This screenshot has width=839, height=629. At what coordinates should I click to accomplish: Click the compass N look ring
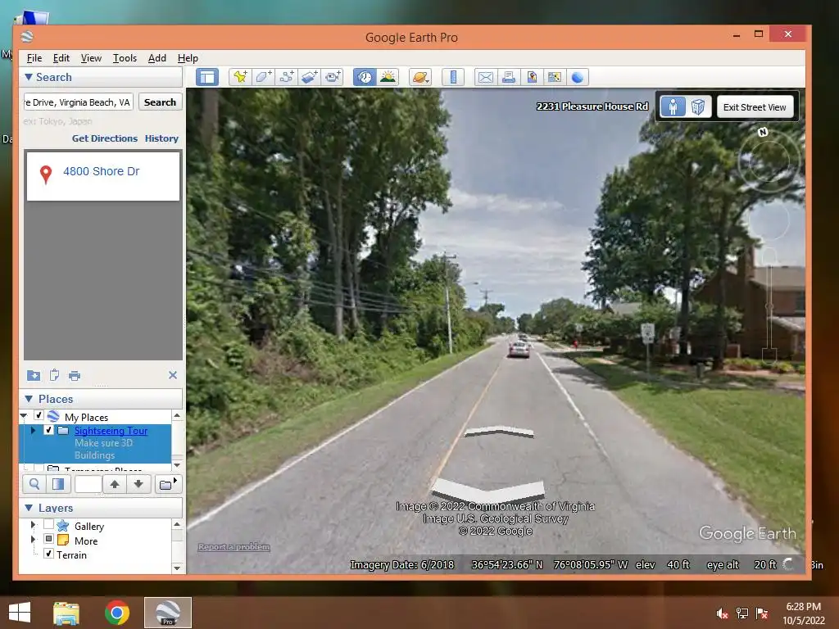769,161
